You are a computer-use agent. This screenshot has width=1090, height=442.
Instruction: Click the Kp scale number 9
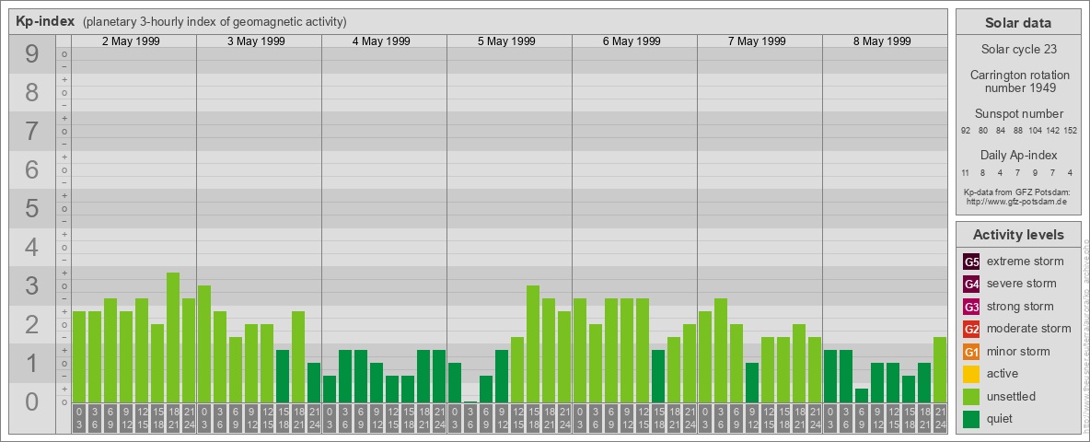click(32, 54)
